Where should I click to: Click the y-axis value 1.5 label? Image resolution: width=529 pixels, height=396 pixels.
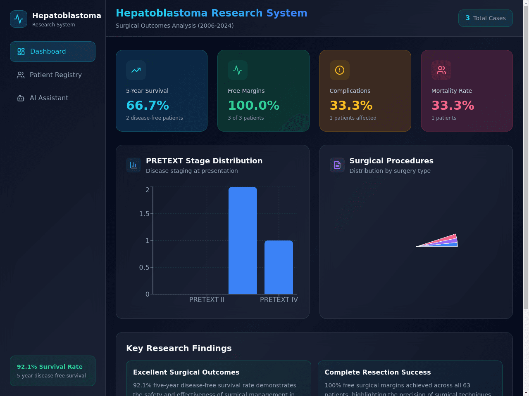click(x=144, y=214)
